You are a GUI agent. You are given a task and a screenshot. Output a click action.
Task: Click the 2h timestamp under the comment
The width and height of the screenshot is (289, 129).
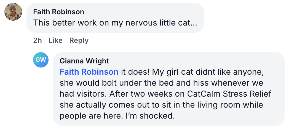tap(38, 41)
